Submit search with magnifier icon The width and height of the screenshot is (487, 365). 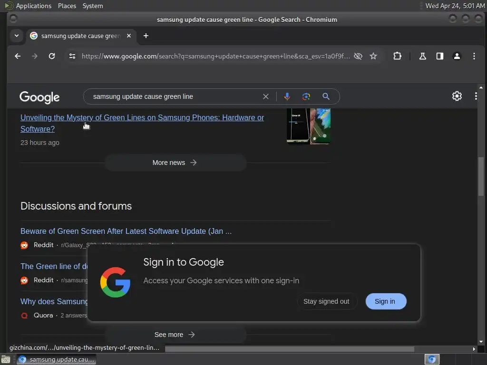[326, 96]
